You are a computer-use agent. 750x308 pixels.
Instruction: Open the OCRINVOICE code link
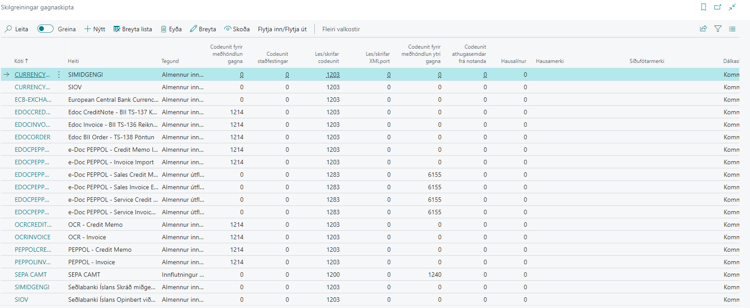[x=33, y=237]
